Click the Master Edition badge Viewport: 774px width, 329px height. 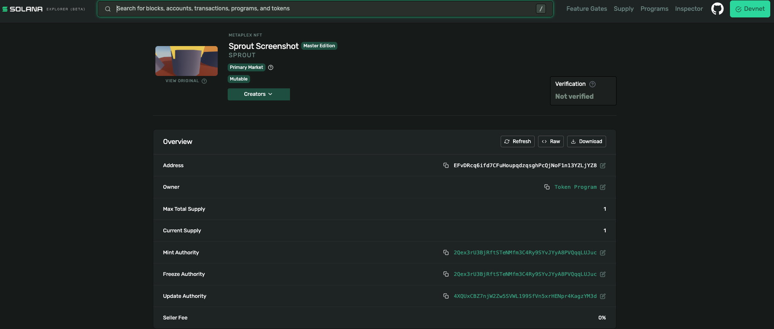pos(319,46)
